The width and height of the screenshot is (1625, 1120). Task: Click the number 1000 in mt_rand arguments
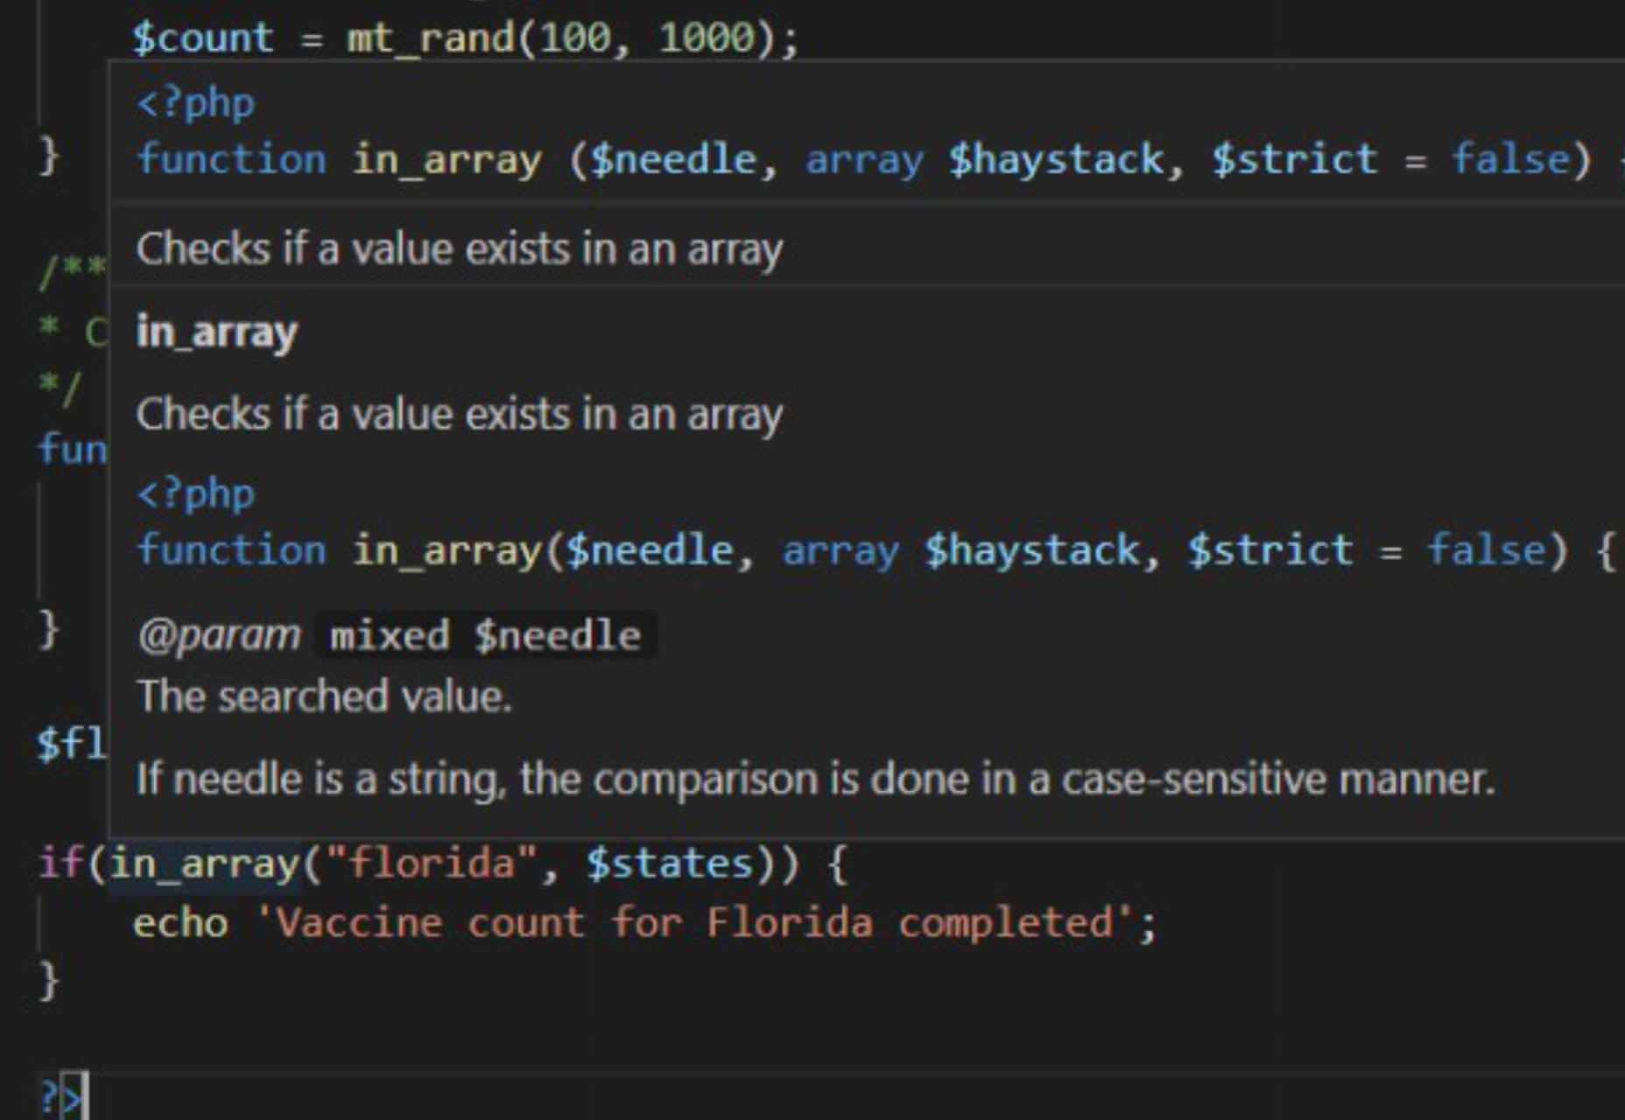706,38
